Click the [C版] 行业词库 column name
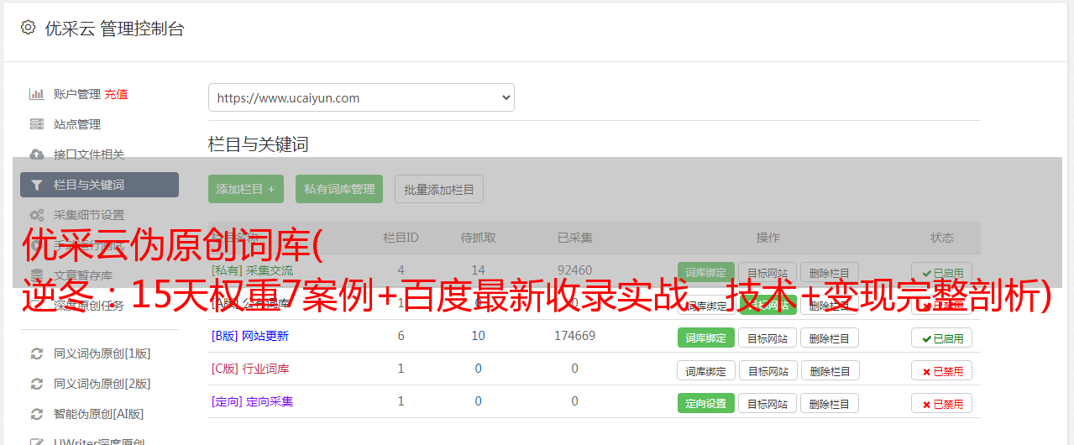Image resolution: width=1074 pixels, height=445 pixels. 250,369
